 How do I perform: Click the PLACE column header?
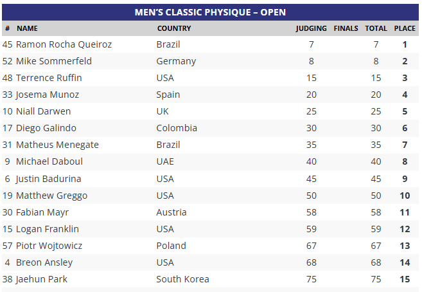point(405,28)
